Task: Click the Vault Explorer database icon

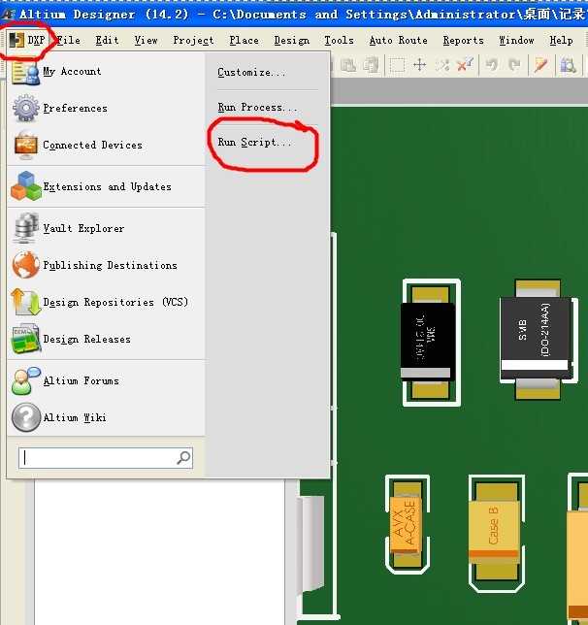Action: pyautogui.click(x=25, y=228)
